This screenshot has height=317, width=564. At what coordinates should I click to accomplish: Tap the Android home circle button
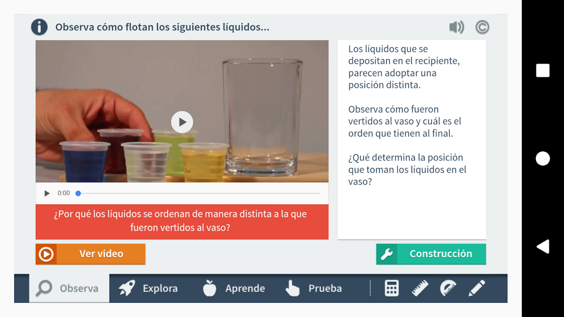click(543, 158)
